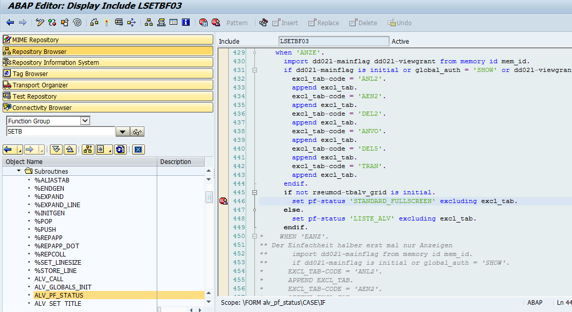The image size is (572, 312).
Task: Click the blue information (i) icon on the toolbar
Action: 185,23
